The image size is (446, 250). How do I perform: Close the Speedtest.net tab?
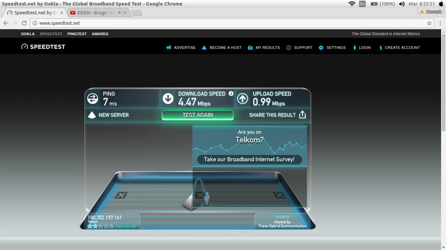point(62,13)
